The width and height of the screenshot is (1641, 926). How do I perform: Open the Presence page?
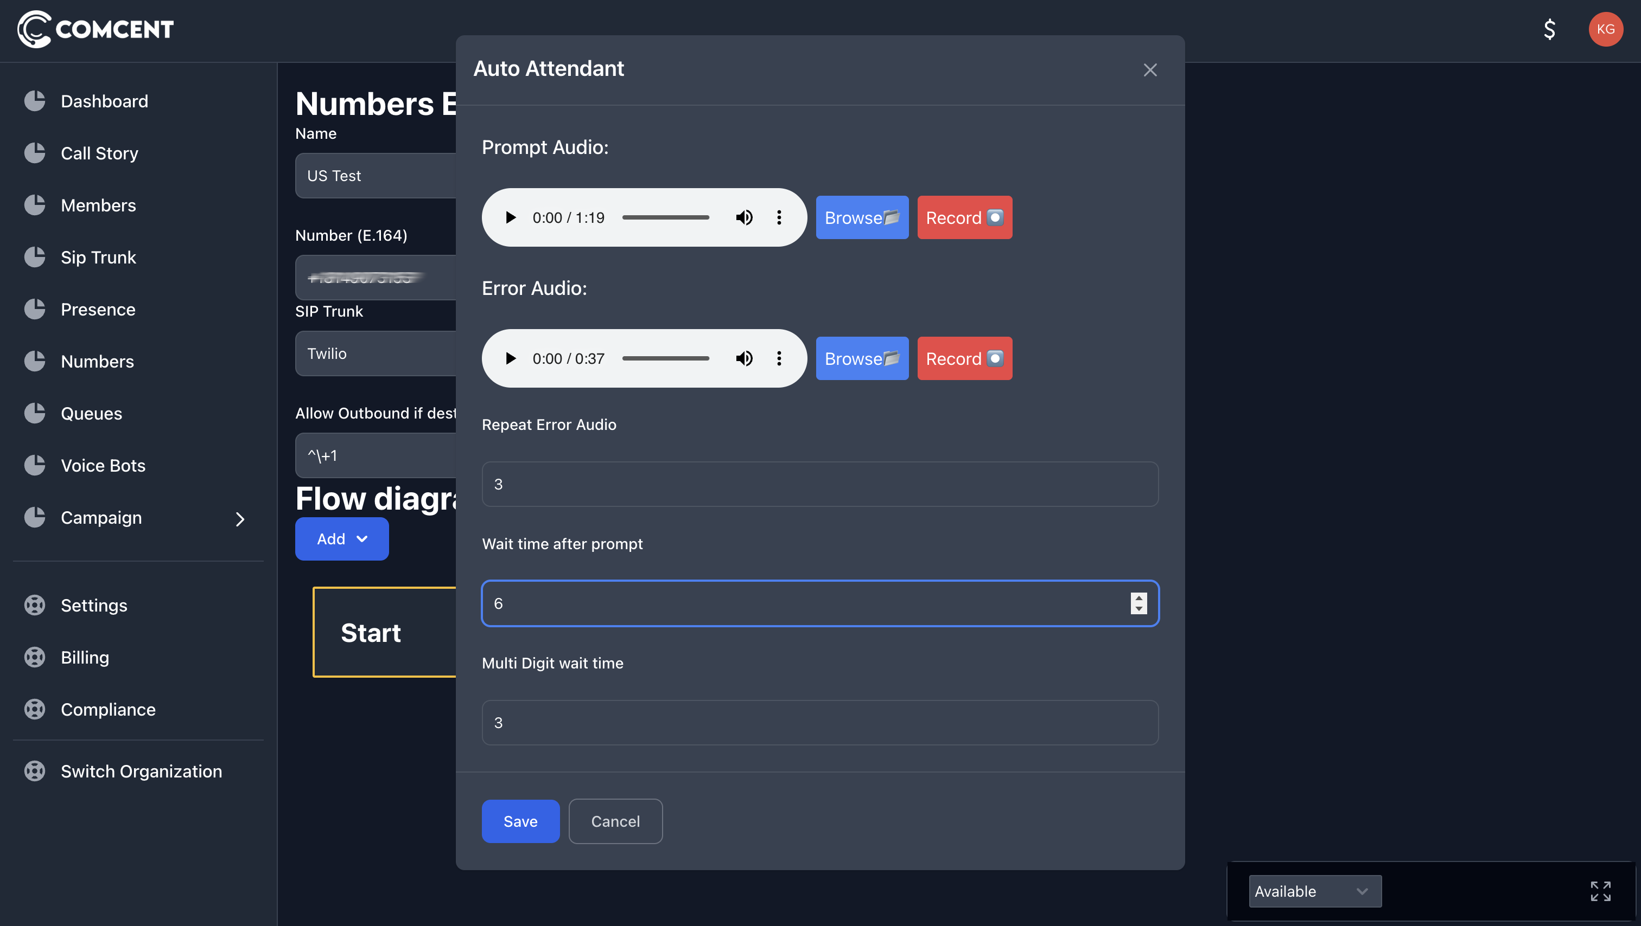click(x=98, y=310)
